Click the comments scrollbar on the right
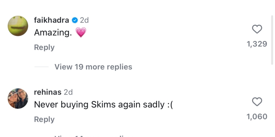 (x=272, y=40)
